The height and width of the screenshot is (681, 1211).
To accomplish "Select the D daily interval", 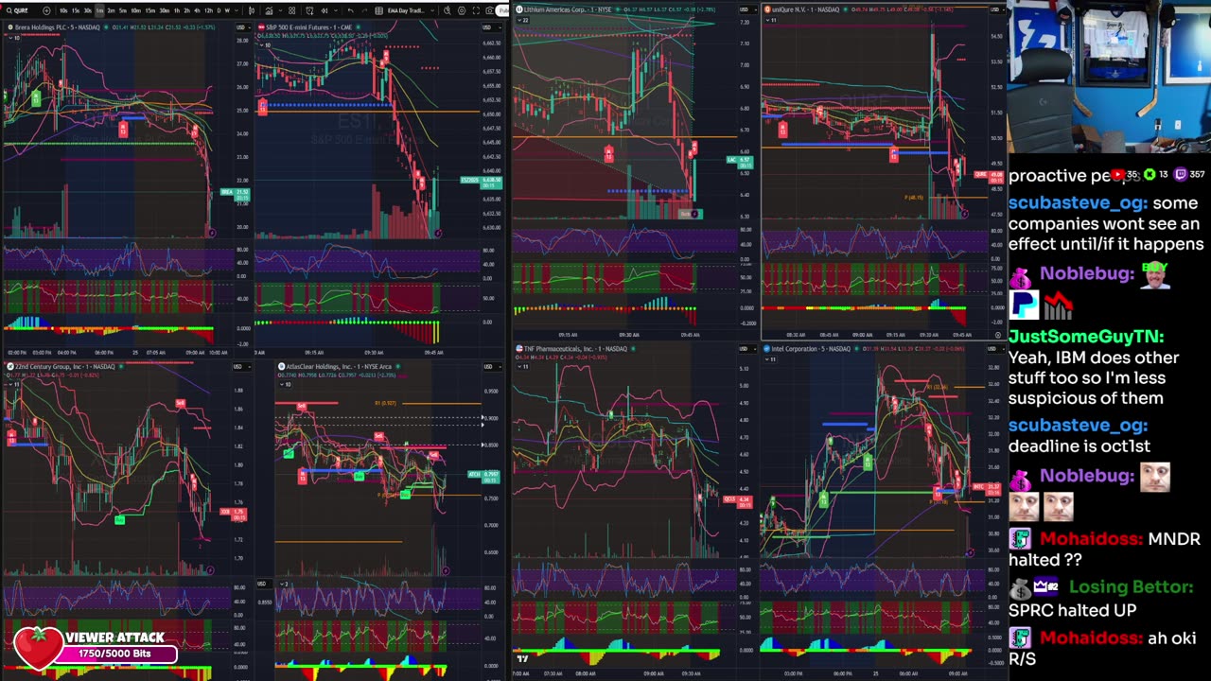I will coord(219,10).
